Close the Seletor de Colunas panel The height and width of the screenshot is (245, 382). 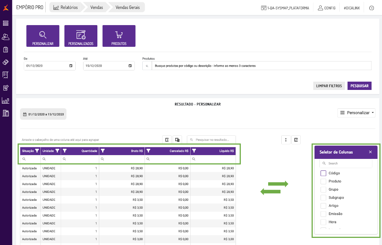370,152
